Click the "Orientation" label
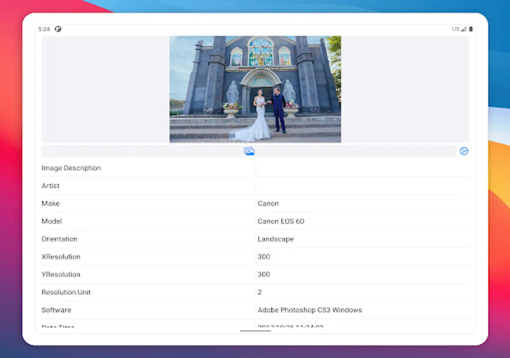Viewport: 510px width, 358px height. click(x=59, y=239)
